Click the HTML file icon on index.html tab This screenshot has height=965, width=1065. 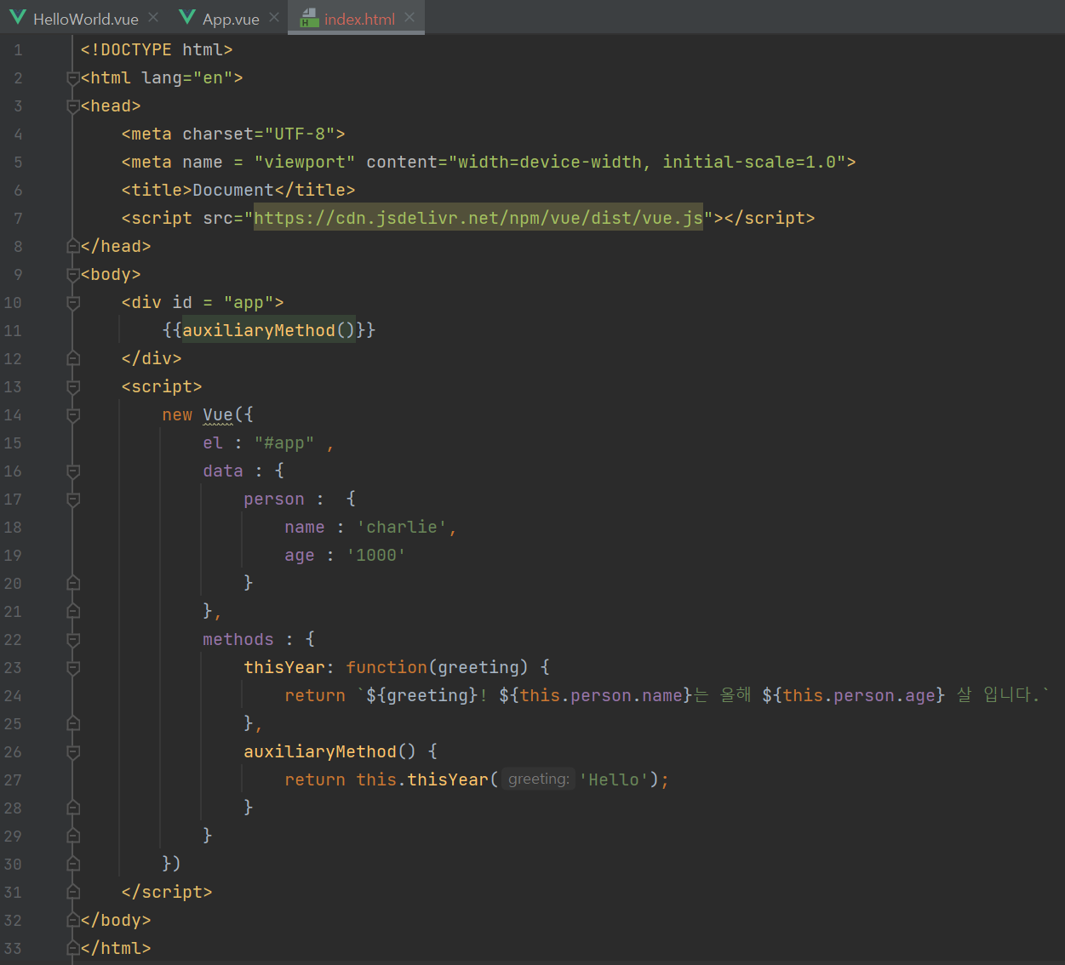click(x=309, y=18)
